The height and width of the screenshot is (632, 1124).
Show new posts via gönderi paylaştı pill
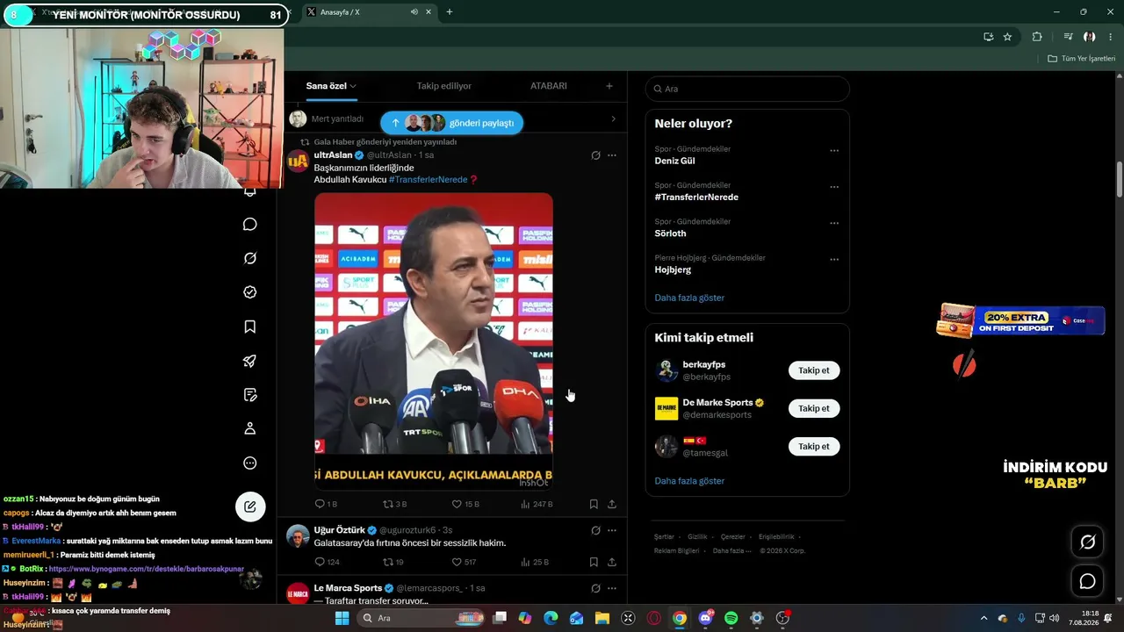click(x=452, y=123)
